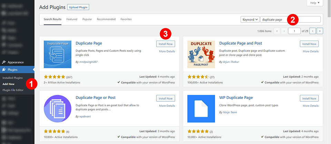331x144 pixels.
Task: Open the Appearance menu in sidebar
Action: (x=16, y=62)
